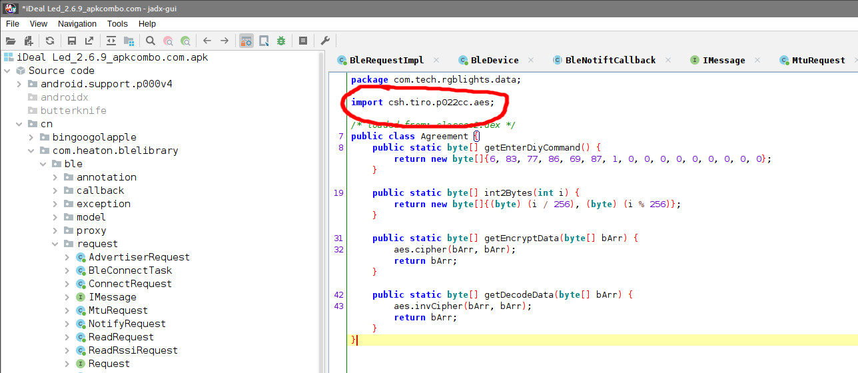Open the Log viewer icon
858x373 pixels.
click(x=303, y=41)
